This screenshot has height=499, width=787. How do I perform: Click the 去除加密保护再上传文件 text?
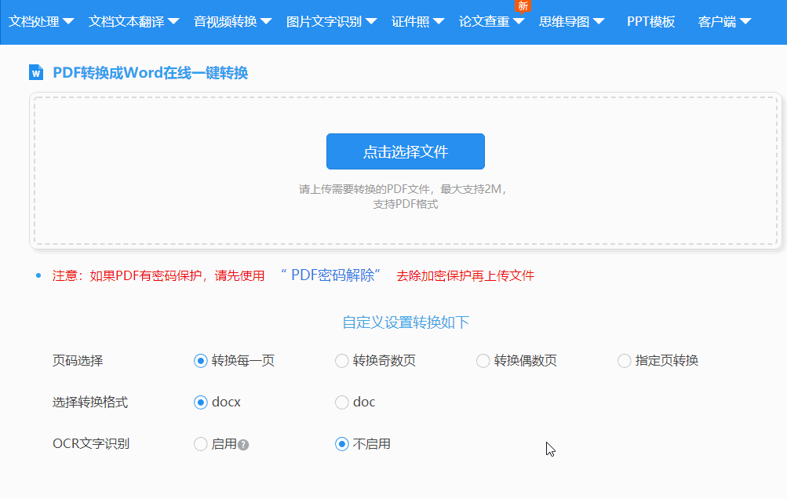(x=465, y=275)
